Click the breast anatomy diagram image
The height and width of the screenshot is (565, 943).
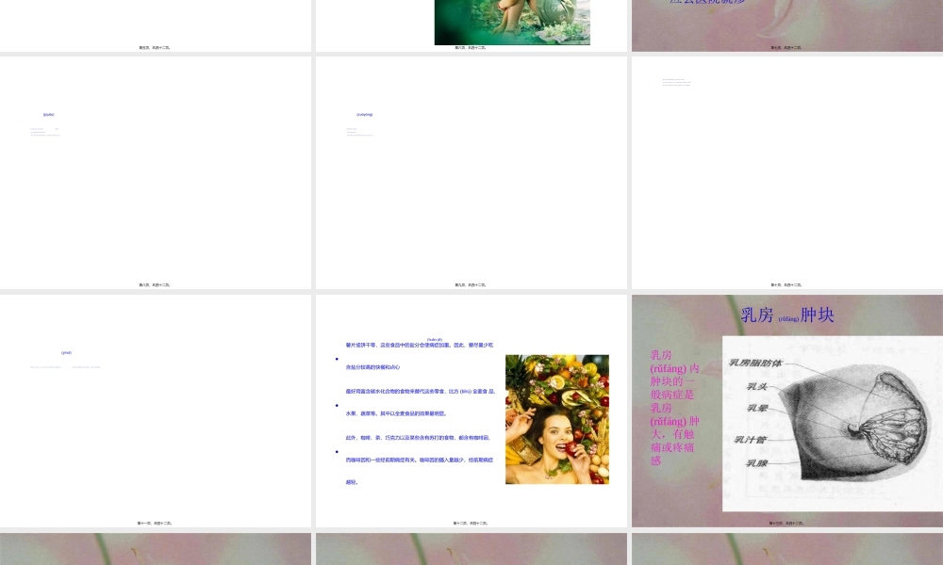(x=832, y=423)
